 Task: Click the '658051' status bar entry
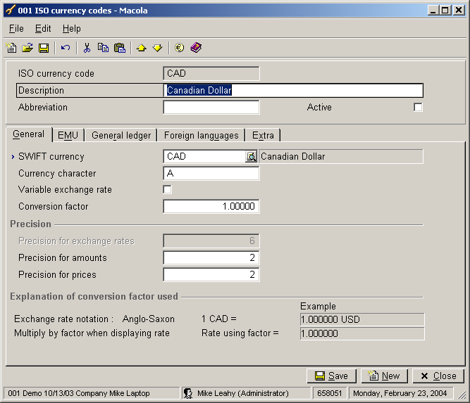(x=329, y=393)
